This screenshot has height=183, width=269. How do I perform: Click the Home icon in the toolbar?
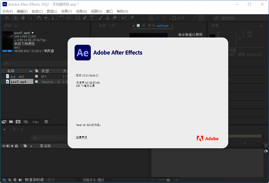[7, 18]
